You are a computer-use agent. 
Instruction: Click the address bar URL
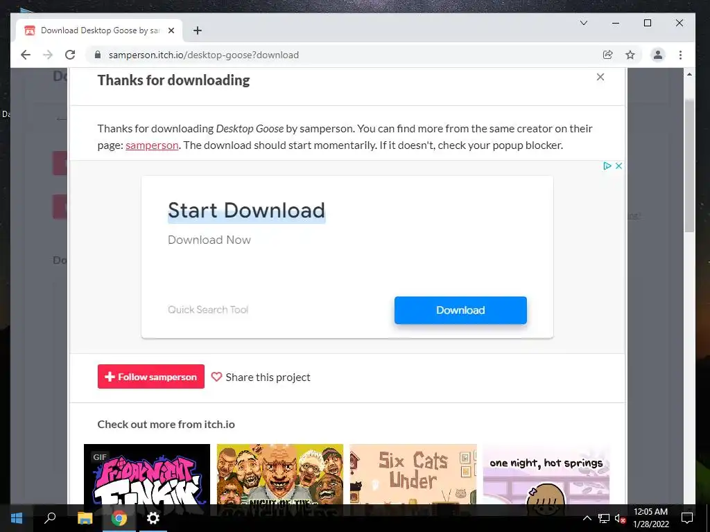[x=203, y=55]
